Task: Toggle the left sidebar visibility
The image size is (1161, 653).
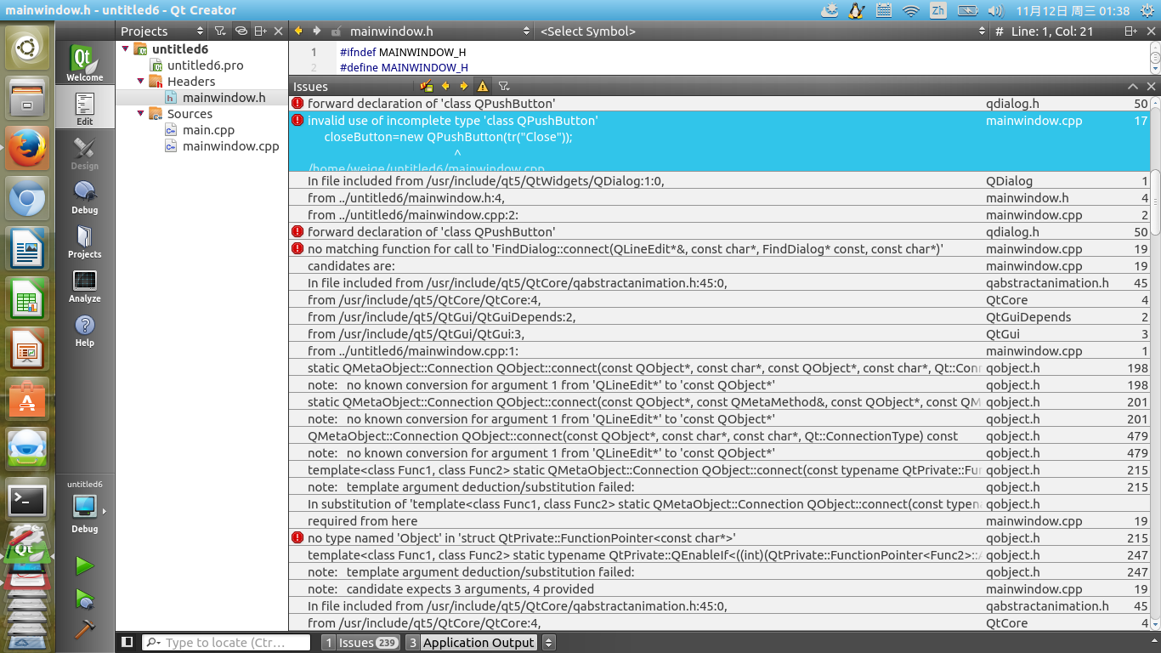Action: [127, 642]
